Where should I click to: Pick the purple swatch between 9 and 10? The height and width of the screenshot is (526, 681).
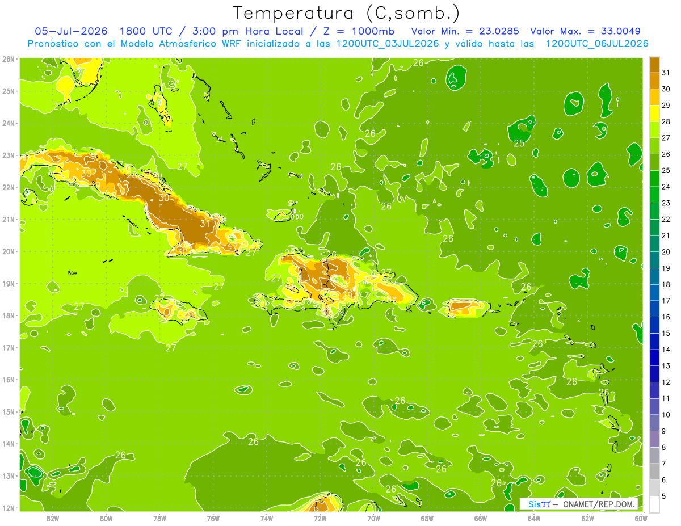[x=654, y=423]
